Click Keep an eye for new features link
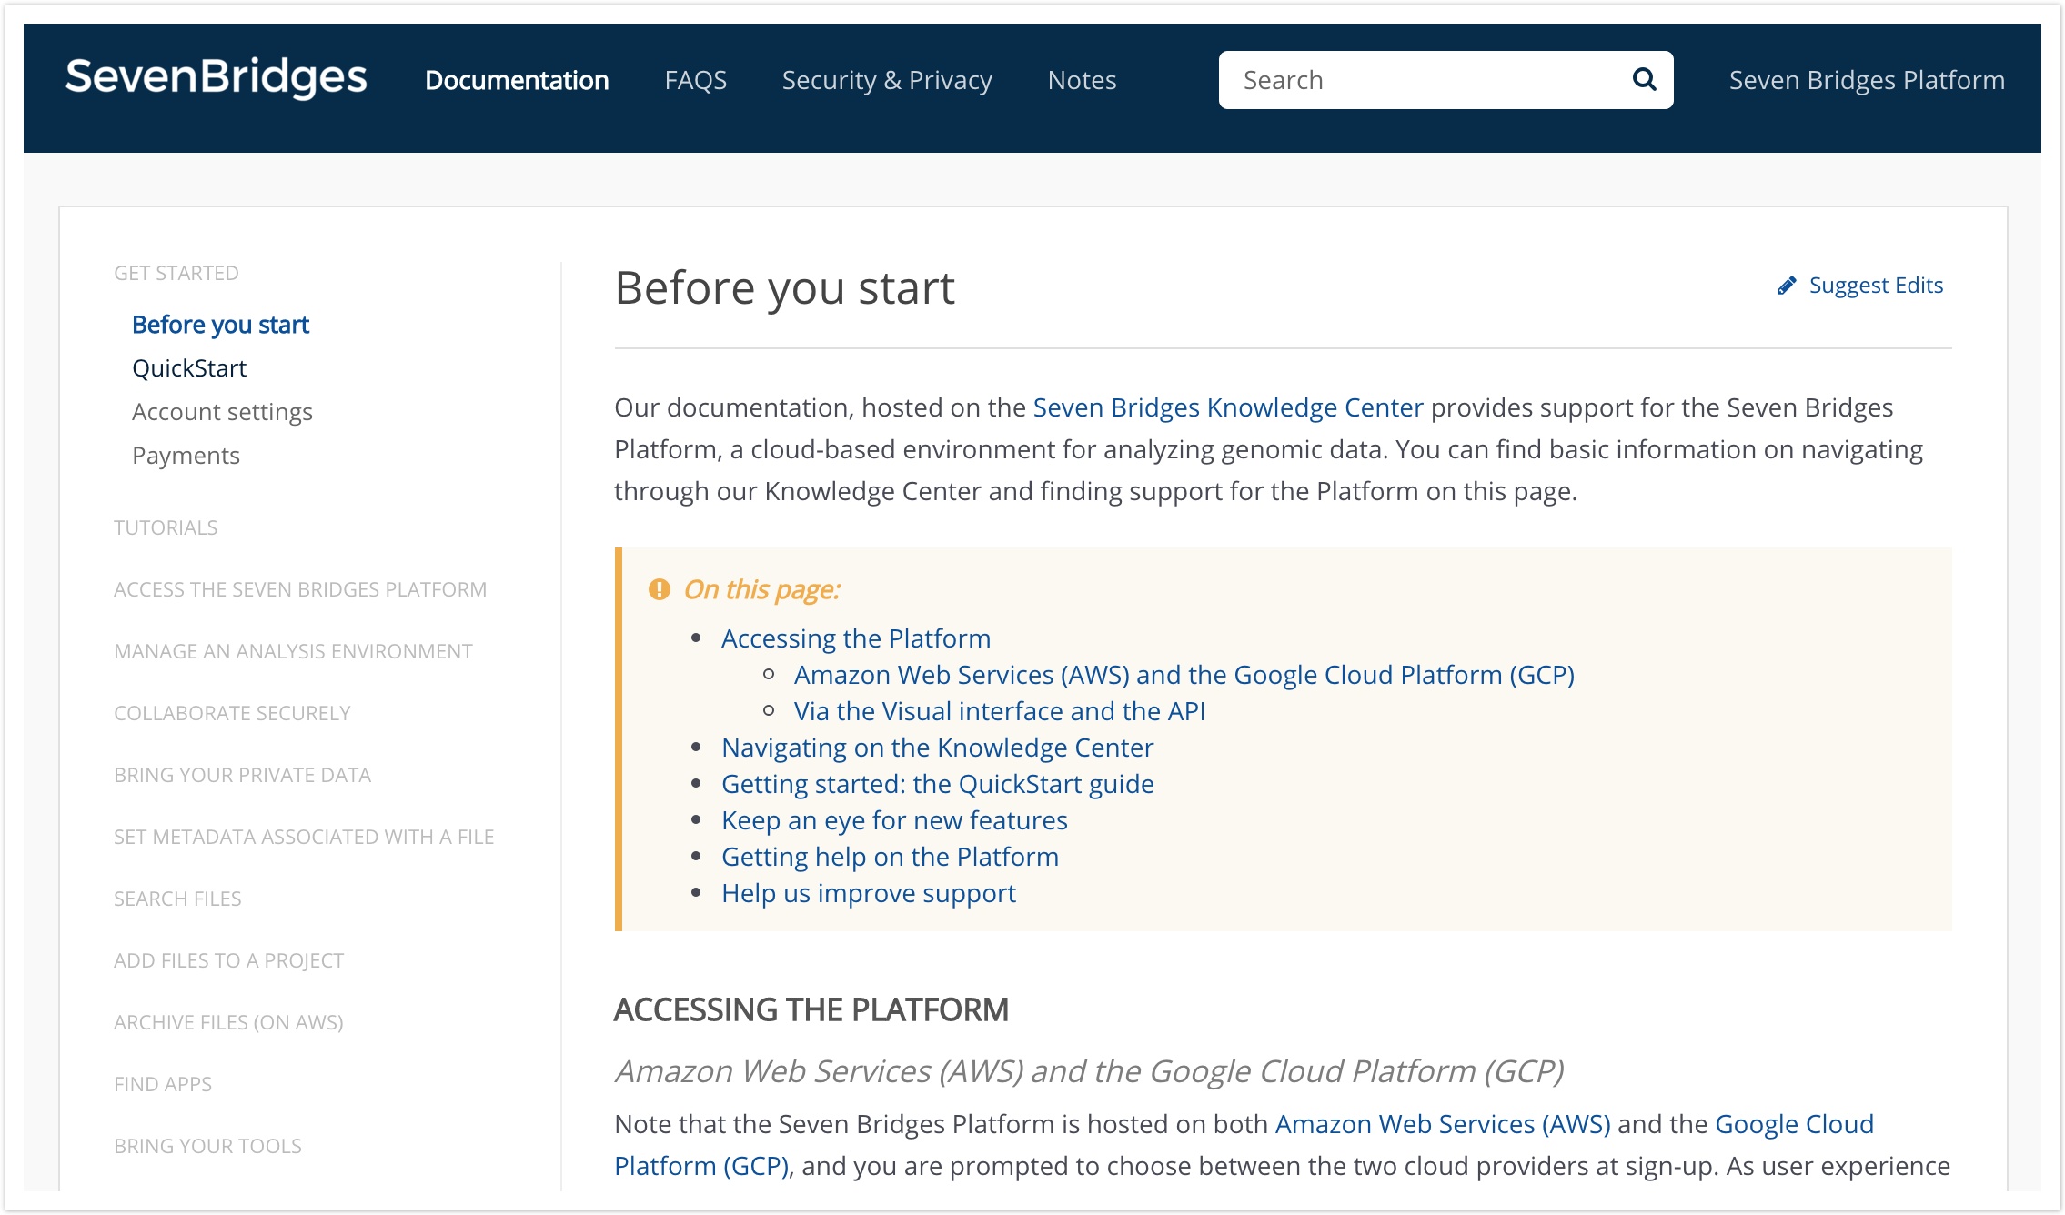 (x=894, y=820)
